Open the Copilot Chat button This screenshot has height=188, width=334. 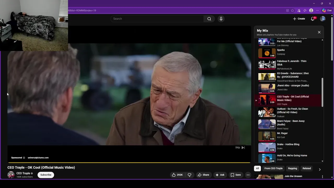(x=327, y=10)
